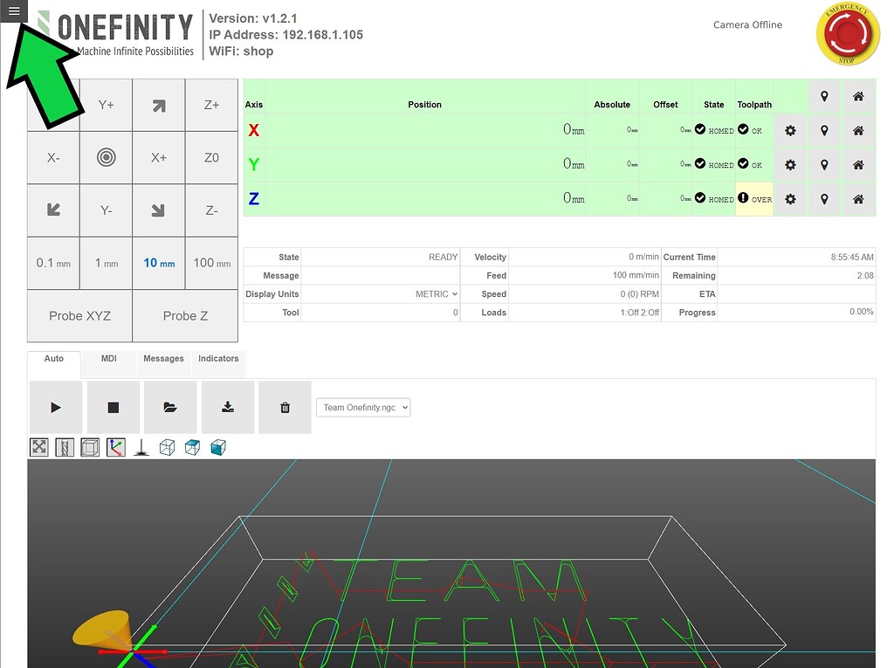Click the header pin icon to zero all axes
This screenshot has height=668, width=894.
(824, 96)
